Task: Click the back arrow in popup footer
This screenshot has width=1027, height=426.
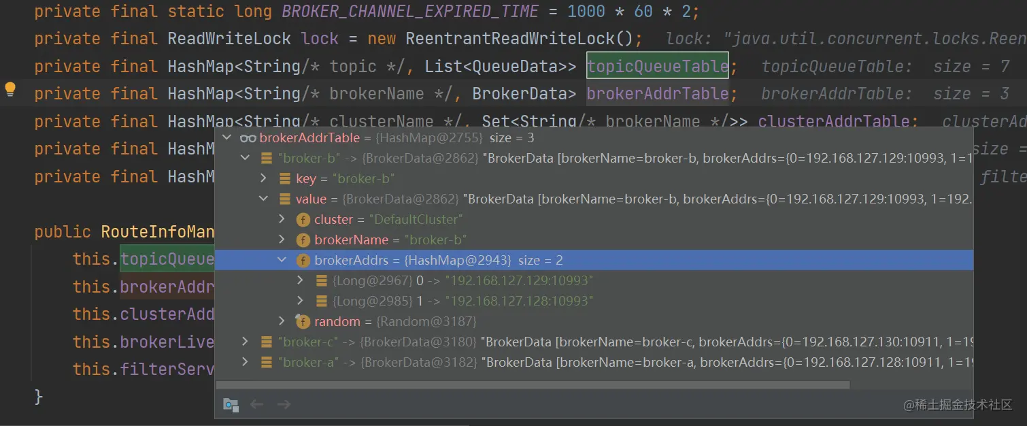Action: (x=256, y=404)
